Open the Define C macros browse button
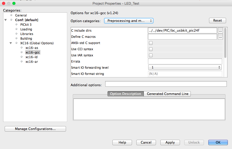This screenshot has width=232, height=149. coord(220,37)
